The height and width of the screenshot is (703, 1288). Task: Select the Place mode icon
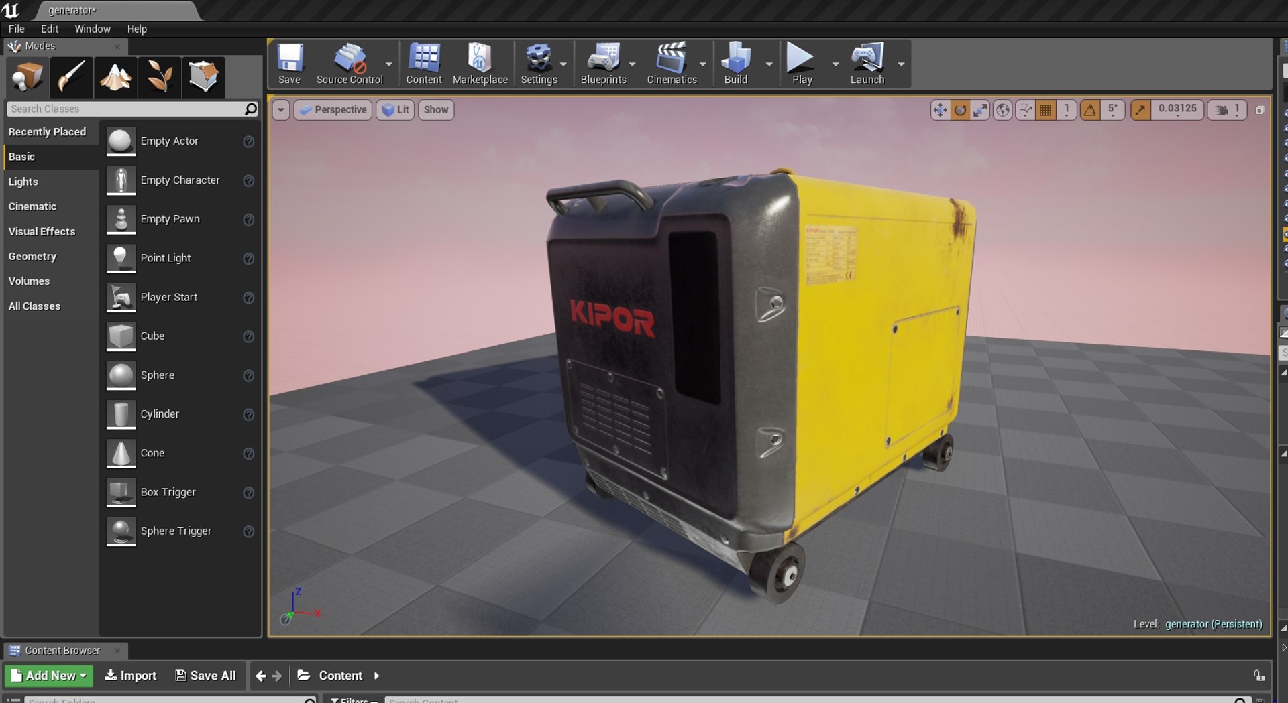tap(28, 77)
